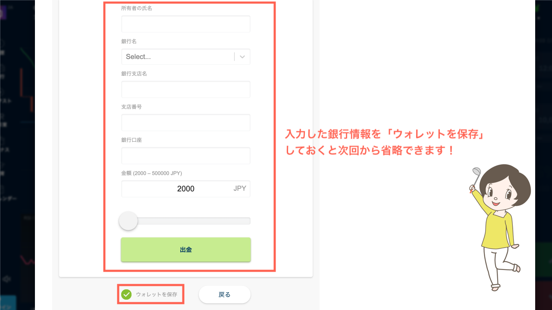Click the 所有者の氏名 input field
The width and height of the screenshot is (552, 310).
pos(186,24)
